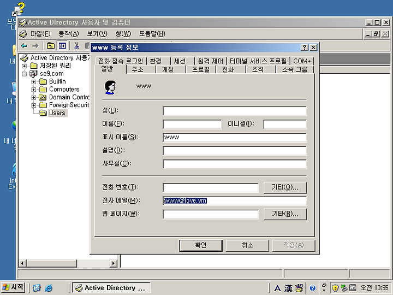The image size is (393, 295).
Task: Click in the 설명(D) input field
Action: (235, 151)
